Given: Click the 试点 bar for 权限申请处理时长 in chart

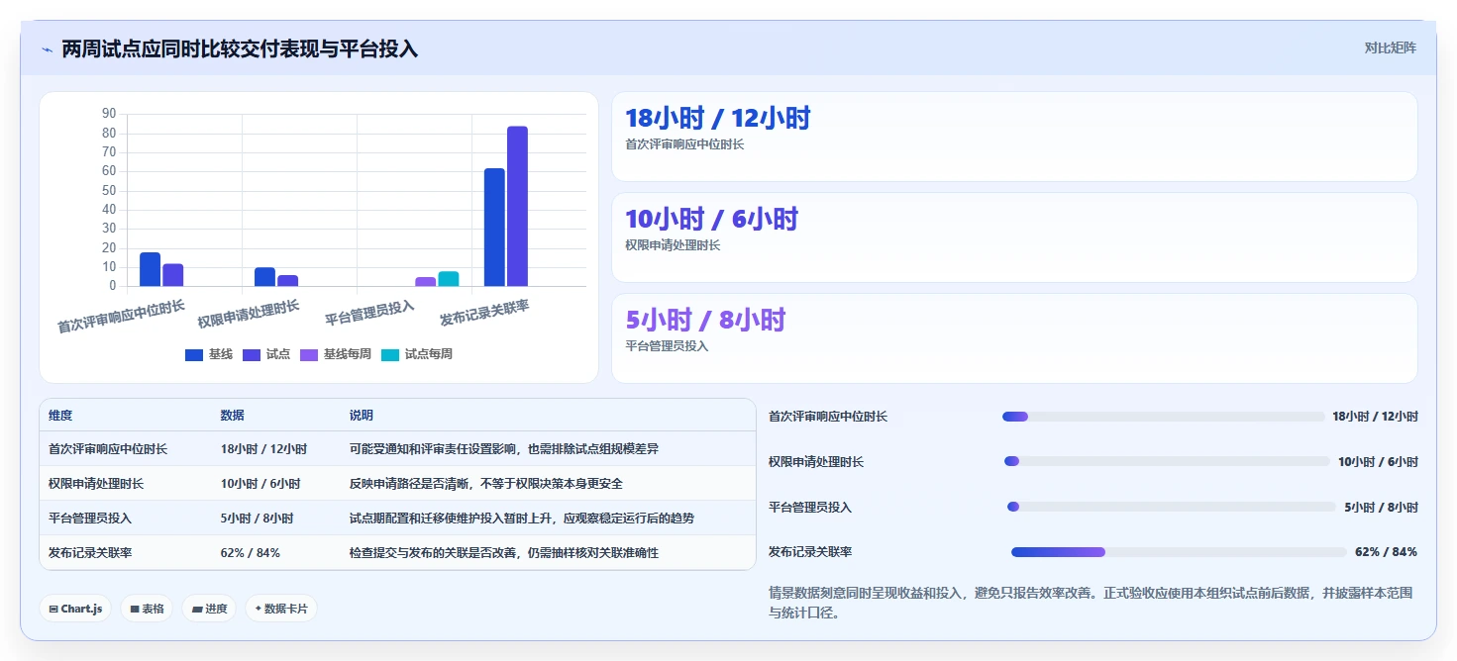Looking at the screenshot, I should 287,281.
